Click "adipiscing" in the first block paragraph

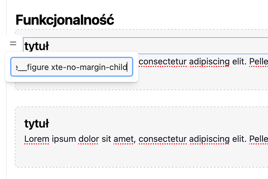[x=211, y=61]
